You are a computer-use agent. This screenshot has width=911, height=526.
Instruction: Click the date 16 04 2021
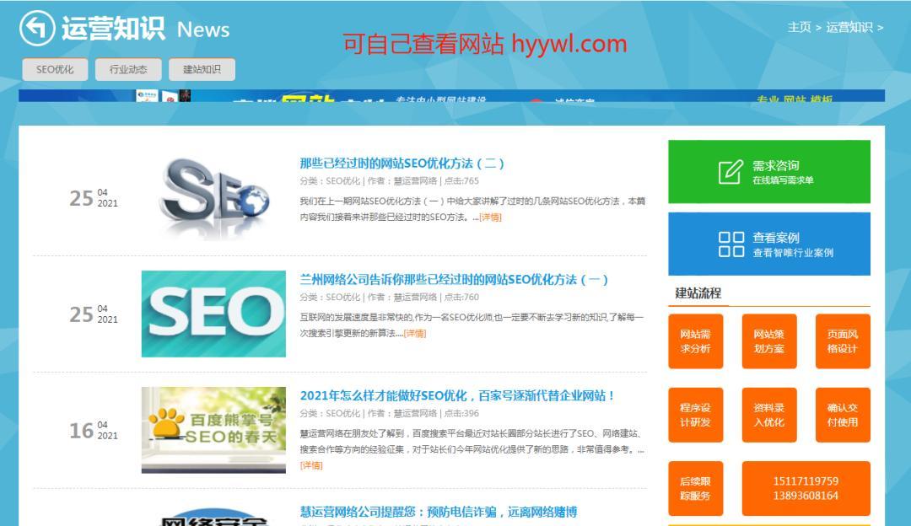[94, 430]
